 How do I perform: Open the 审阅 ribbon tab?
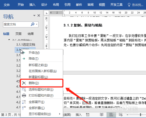pos(90,5)
